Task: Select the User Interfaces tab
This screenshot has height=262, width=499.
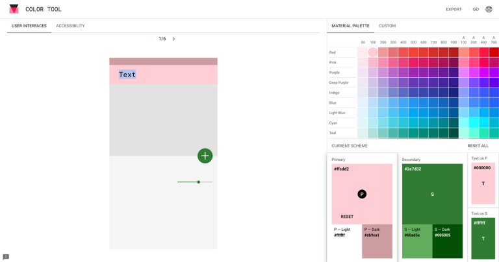Action: click(x=29, y=26)
